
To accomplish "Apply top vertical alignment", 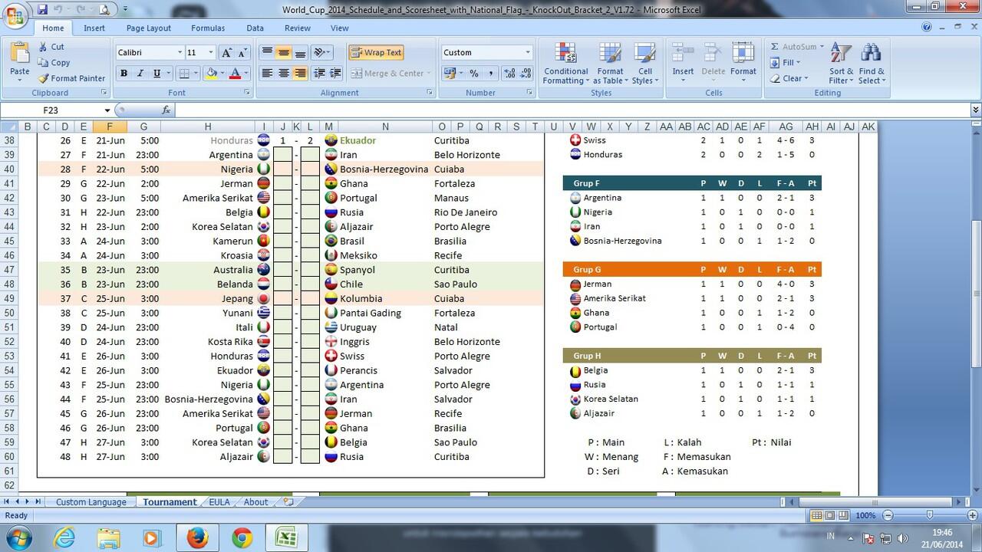I will [267, 53].
